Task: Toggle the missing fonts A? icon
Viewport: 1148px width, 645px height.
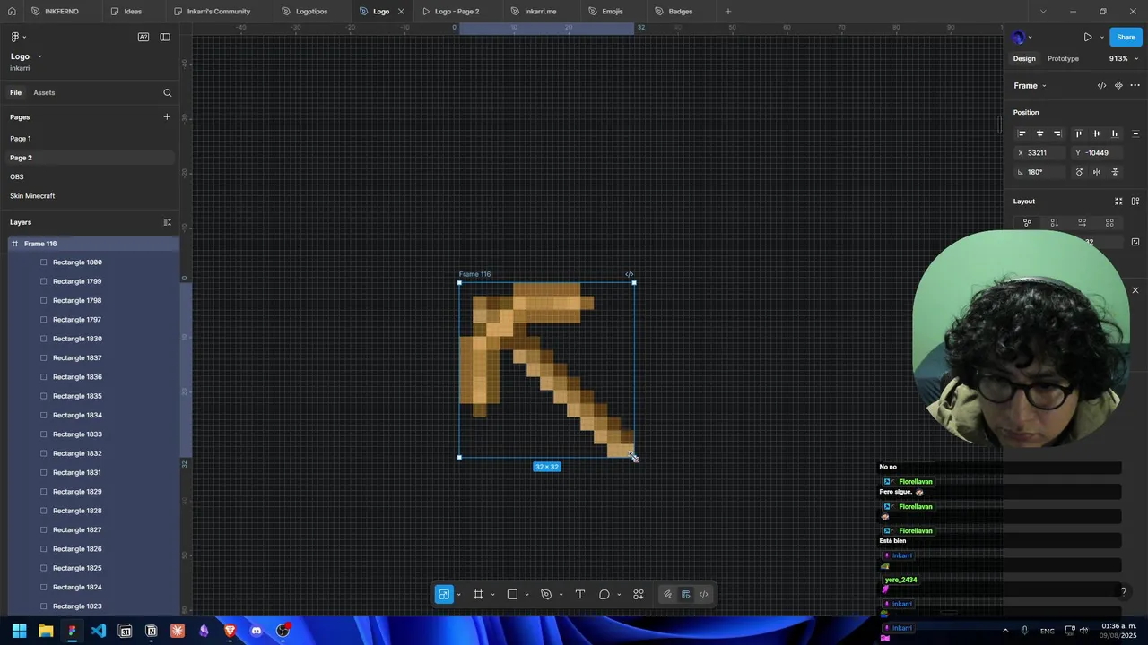Action: click(x=143, y=37)
